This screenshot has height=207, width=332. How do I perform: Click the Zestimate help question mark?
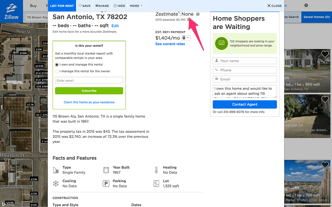pyautogui.click(x=197, y=14)
